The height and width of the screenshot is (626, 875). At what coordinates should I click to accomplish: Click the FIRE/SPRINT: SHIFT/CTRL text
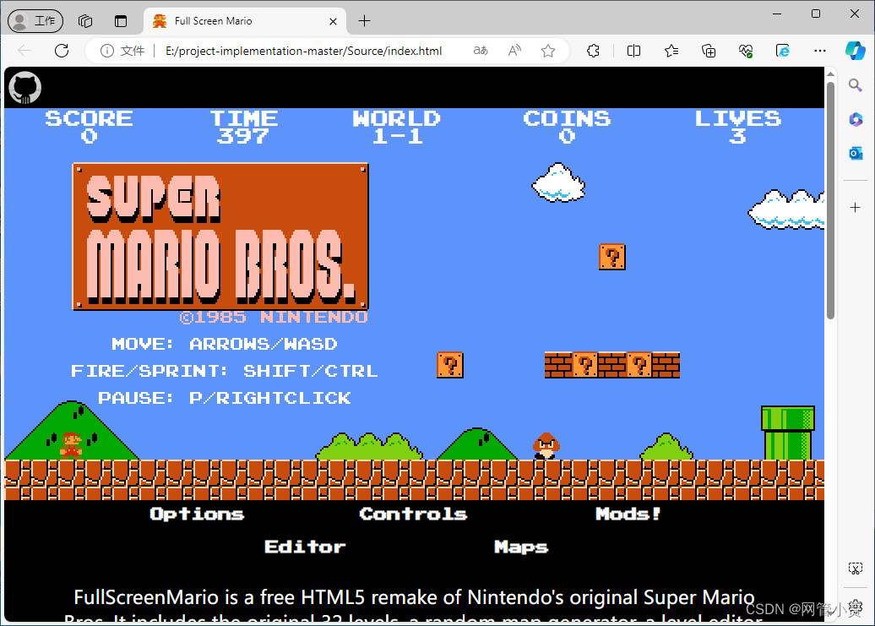[x=225, y=371]
